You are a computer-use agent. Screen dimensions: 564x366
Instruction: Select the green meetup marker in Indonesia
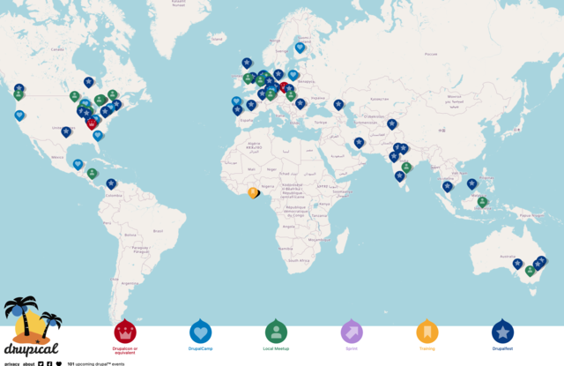point(482,202)
